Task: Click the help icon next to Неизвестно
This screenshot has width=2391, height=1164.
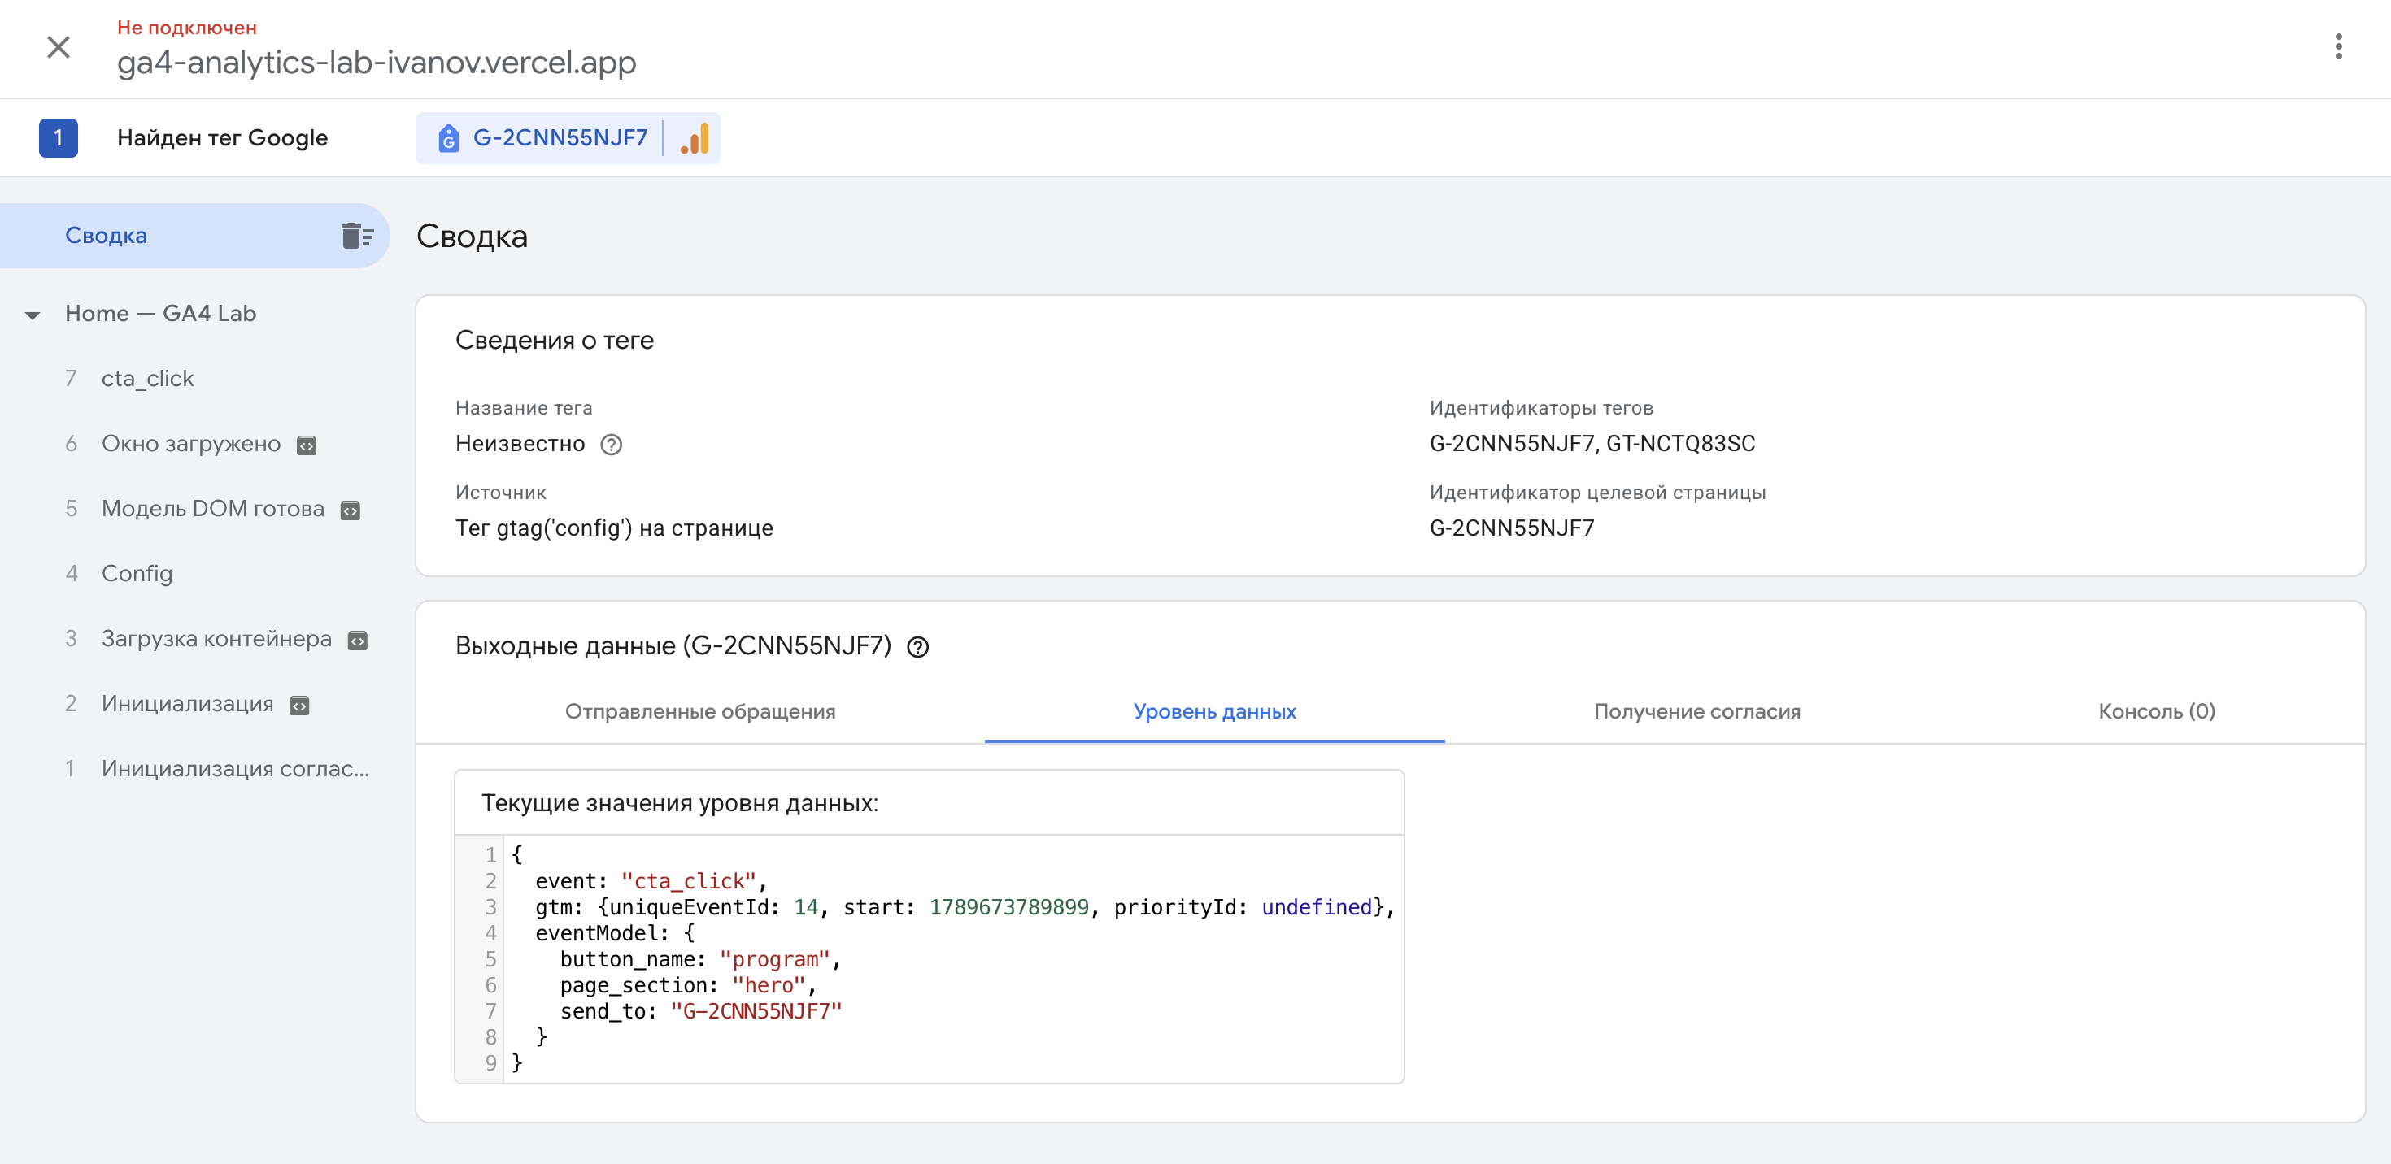Action: (x=611, y=445)
